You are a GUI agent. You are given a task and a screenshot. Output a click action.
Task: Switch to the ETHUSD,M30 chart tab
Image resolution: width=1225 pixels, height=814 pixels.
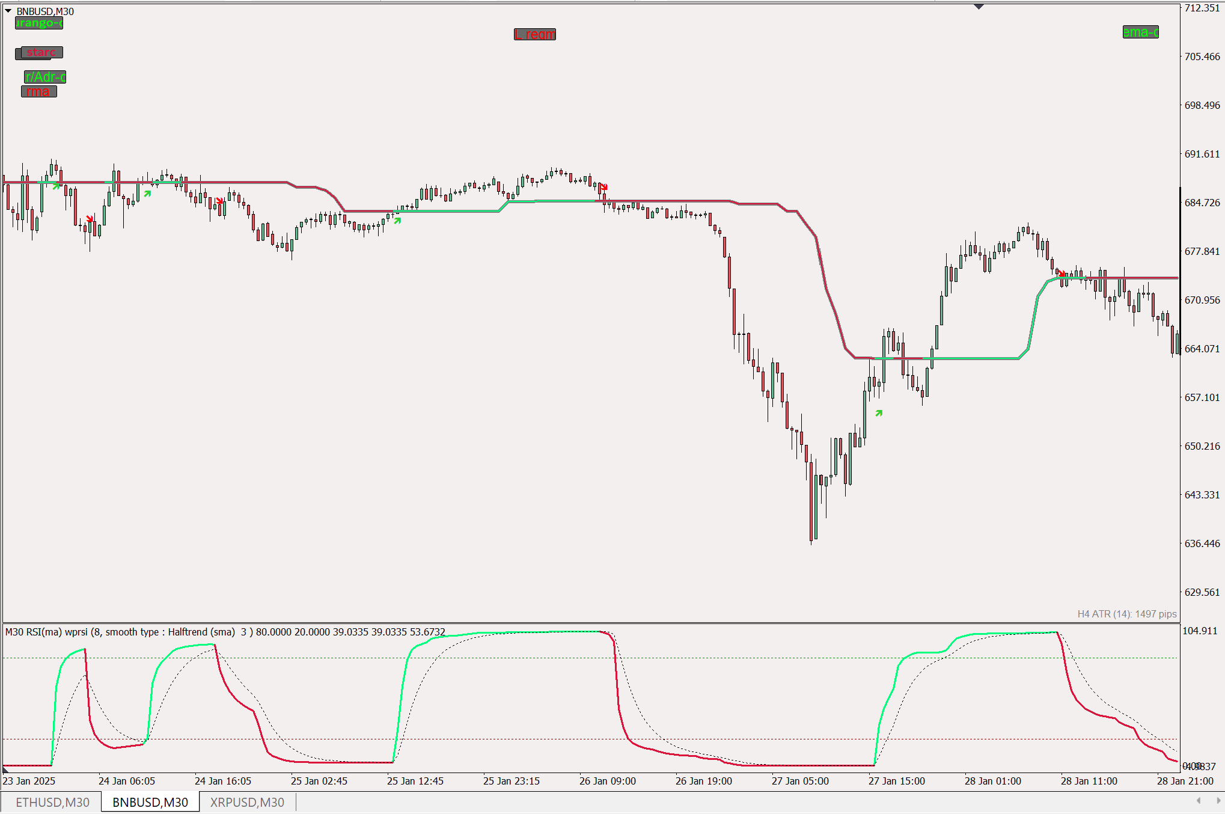pos(52,802)
